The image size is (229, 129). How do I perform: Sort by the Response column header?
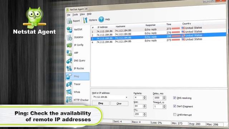[x=150, y=25]
